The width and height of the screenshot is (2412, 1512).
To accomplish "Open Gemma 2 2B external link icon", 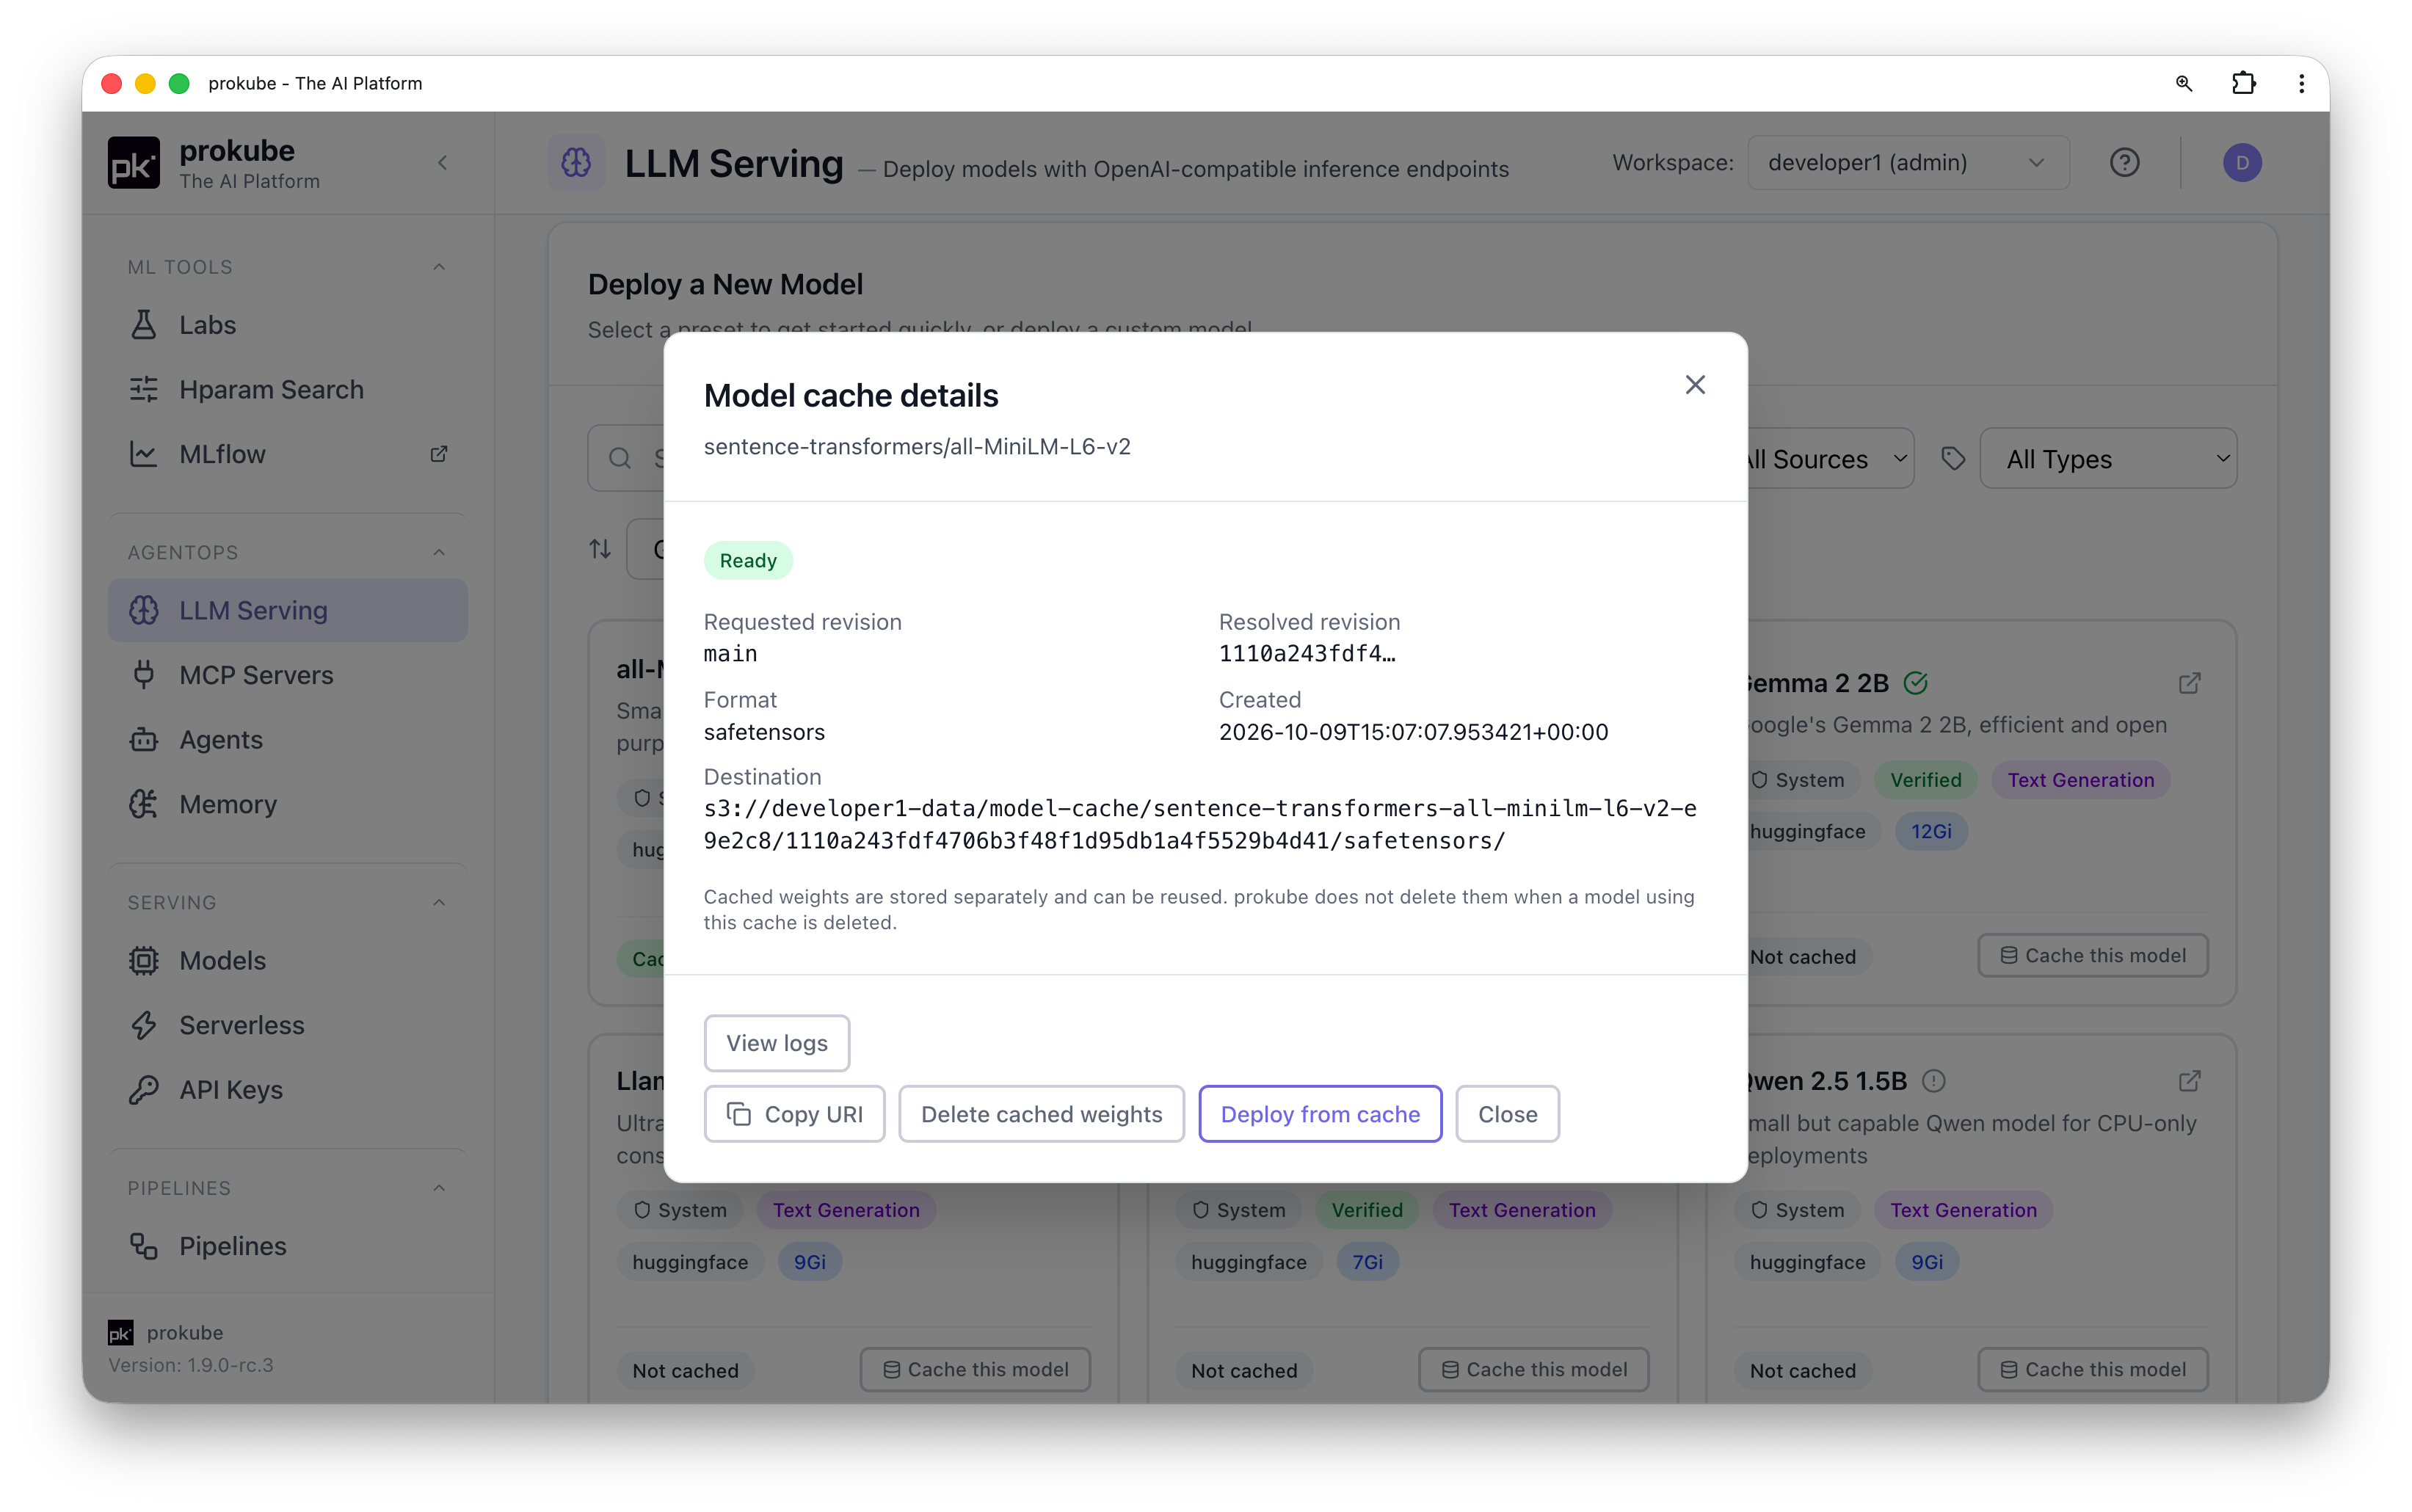I will tap(2189, 684).
